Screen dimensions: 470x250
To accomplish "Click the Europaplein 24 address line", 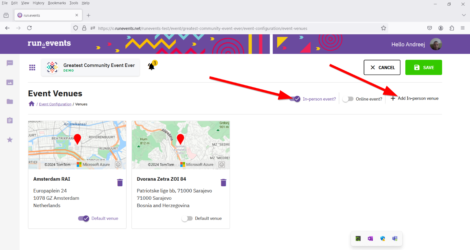I will pos(50,191).
